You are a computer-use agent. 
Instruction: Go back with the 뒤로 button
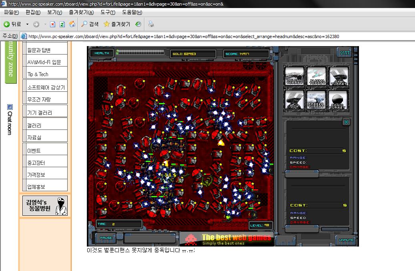point(12,24)
